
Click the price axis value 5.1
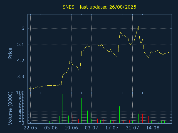tap(21, 45)
